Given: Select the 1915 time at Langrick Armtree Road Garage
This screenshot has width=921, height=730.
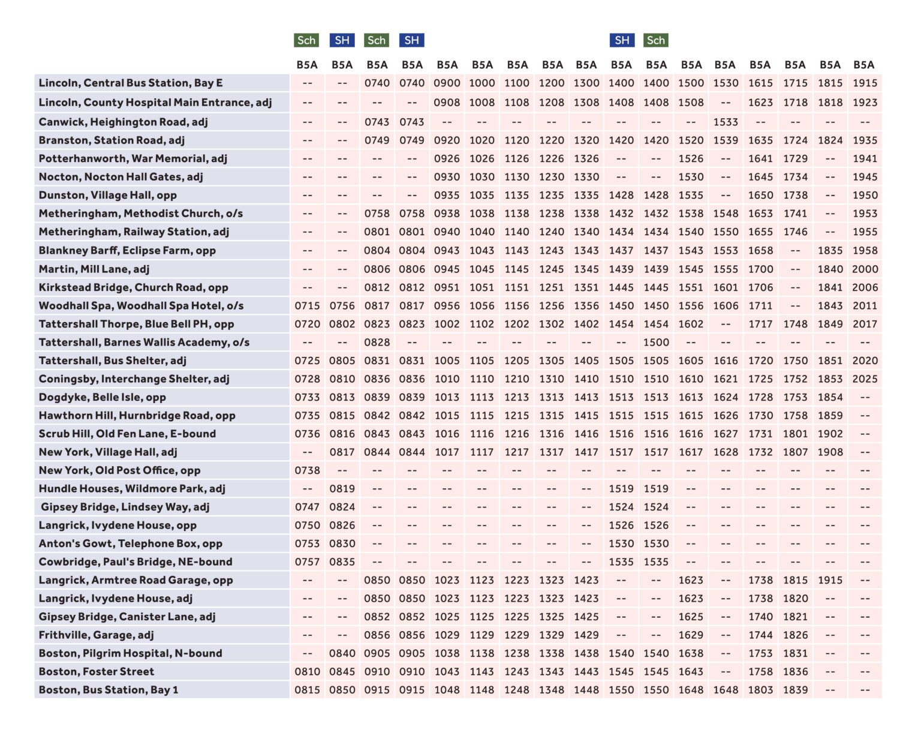Looking at the screenshot, I should click(x=830, y=580).
